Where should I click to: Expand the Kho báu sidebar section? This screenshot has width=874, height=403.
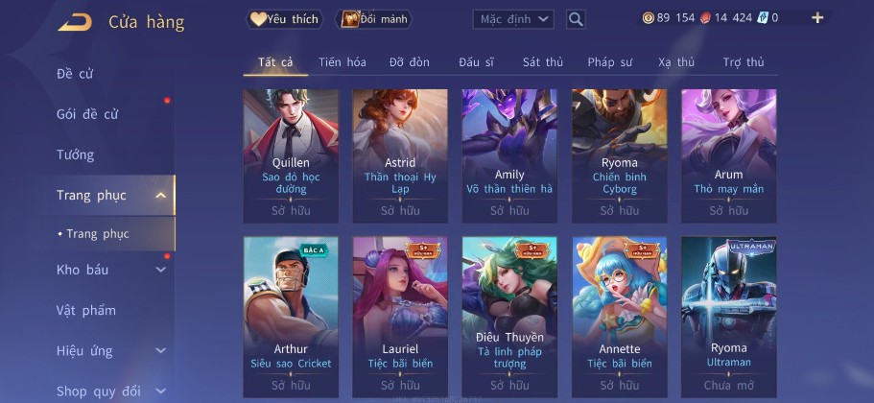[x=160, y=270]
